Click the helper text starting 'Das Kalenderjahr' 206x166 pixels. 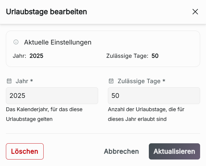pyautogui.click(x=44, y=114)
